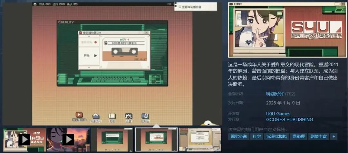The height and width of the screenshot is (153, 348).
Task: Click the green dot next to EP1-1
Action: pyautogui.click(x=121, y=40)
